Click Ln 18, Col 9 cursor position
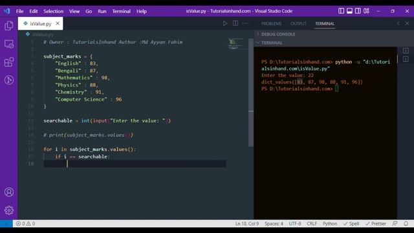Screen dimensions: 414x233 click(247, 224)
